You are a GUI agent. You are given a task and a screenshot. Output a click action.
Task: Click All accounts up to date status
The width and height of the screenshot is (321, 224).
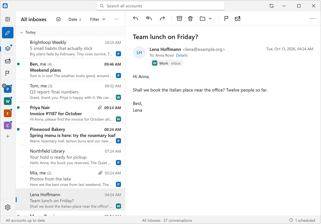25,220
